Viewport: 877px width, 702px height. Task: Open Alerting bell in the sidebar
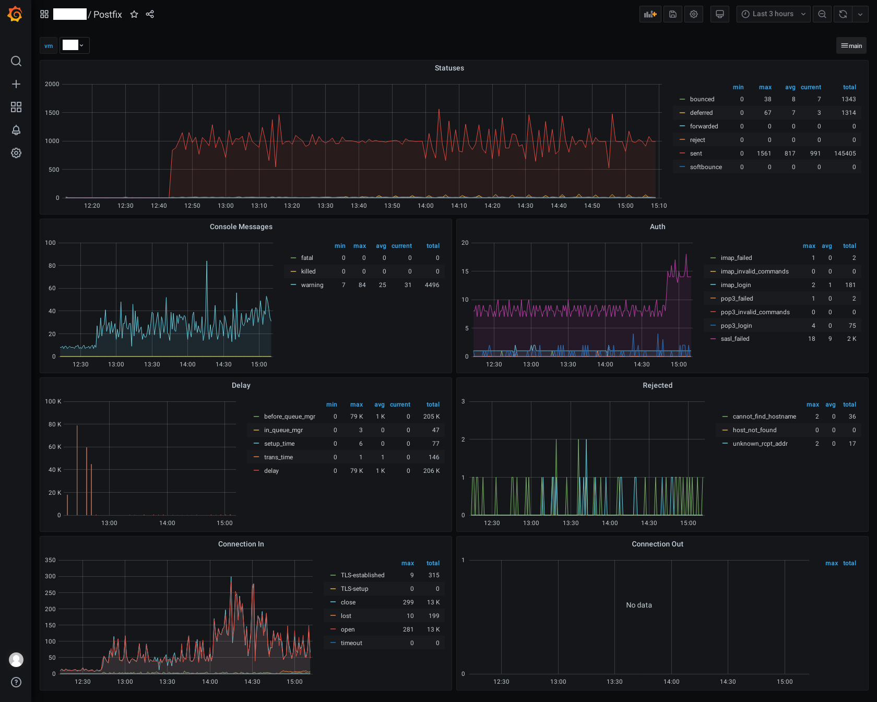tap(16, 130)
